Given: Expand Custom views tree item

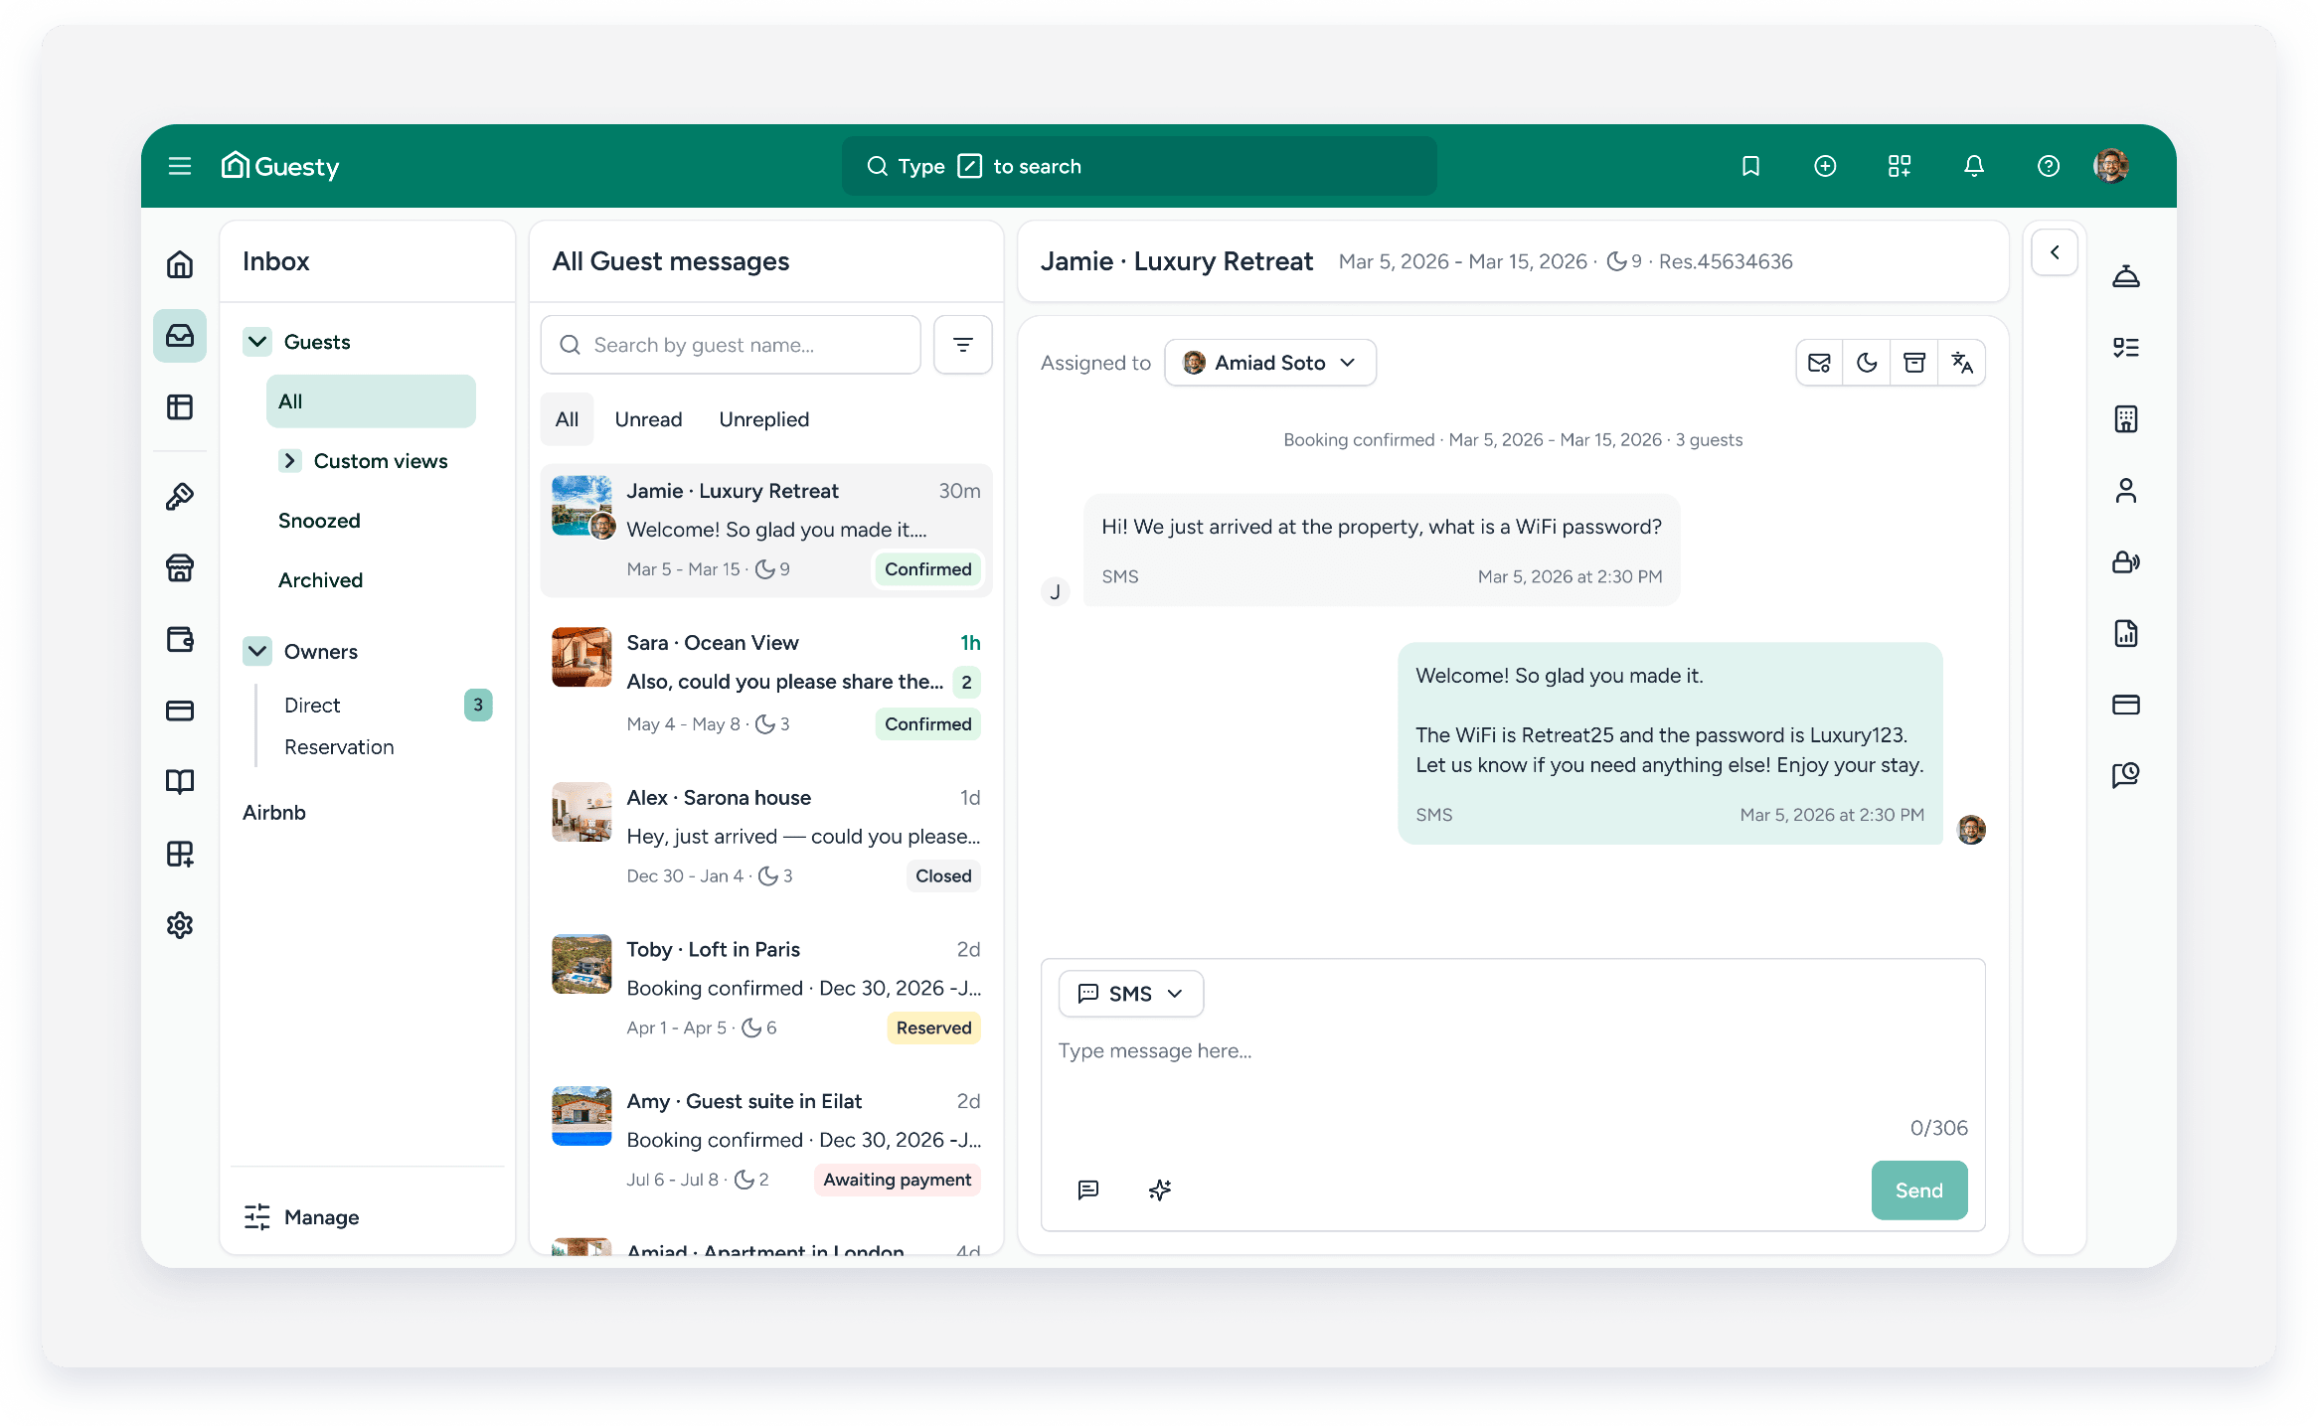Looking at the screenshot, I should click(289, 461).
